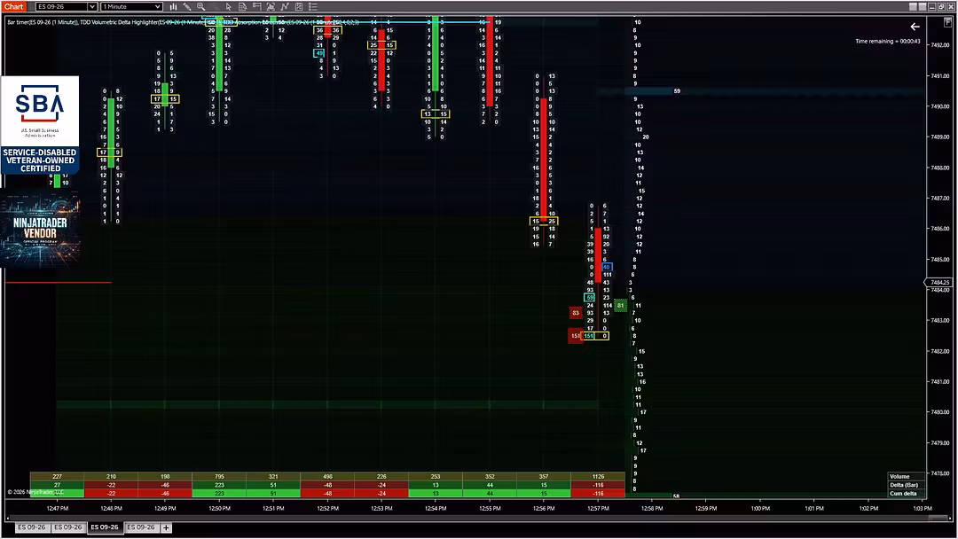Open the drawing tools pencil icon
This screenshot has width=958, height=539.
coord(187,7)
